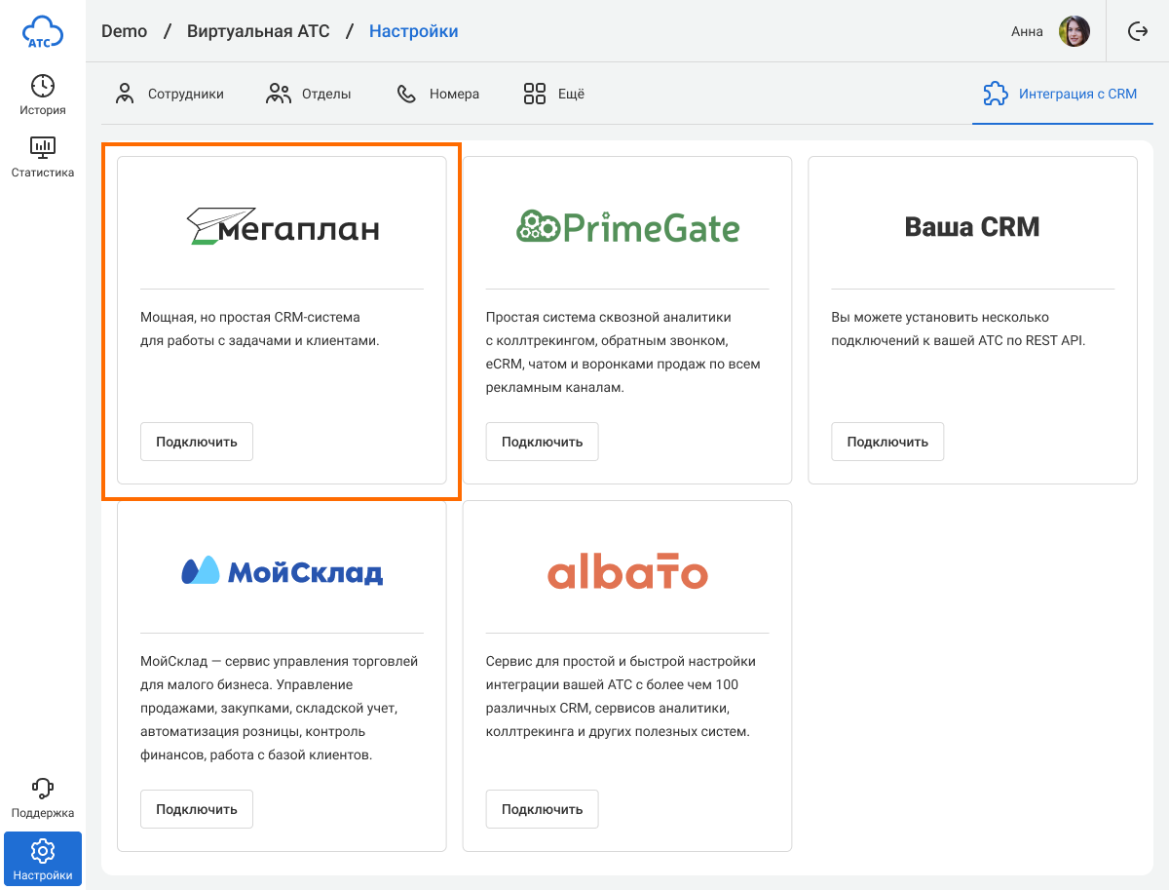Expand the Ещё menu
1169x890 pixels.
[553, 95]
